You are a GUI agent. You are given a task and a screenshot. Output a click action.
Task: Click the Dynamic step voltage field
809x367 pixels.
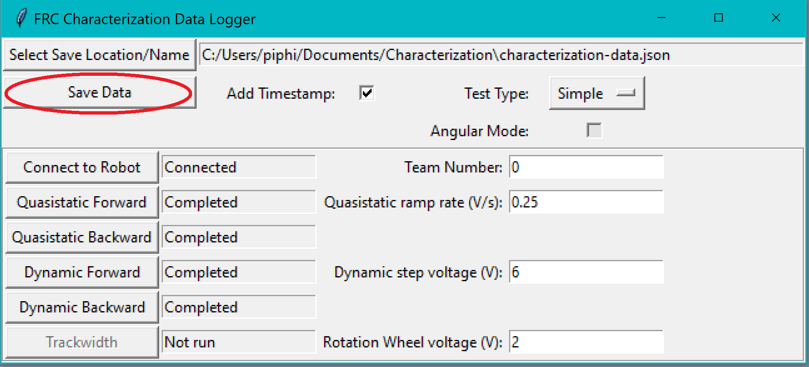click(586, 272)
